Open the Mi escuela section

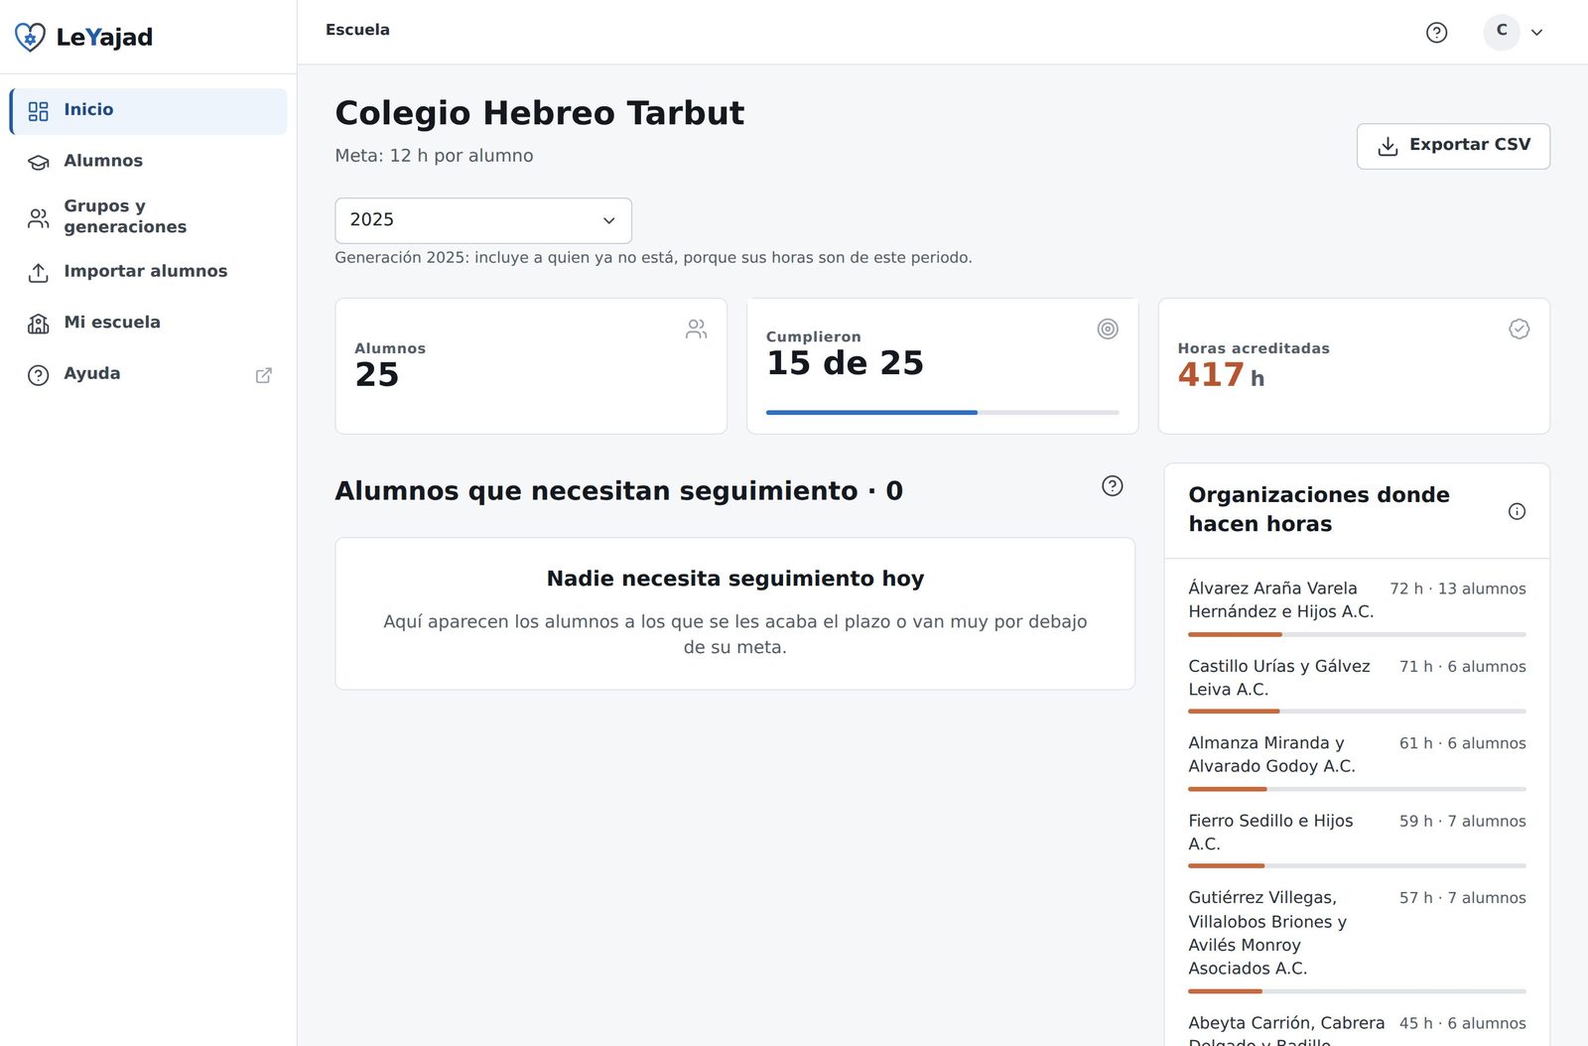point(148,324)
